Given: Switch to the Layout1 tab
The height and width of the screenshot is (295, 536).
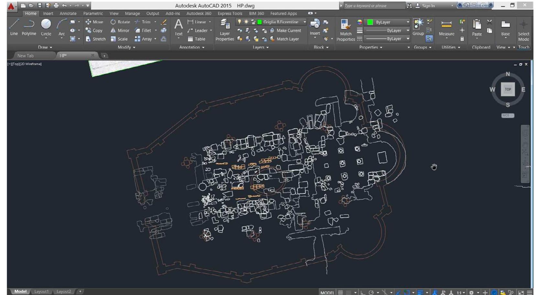Looking at the screenshot, I should coord(41,291).
